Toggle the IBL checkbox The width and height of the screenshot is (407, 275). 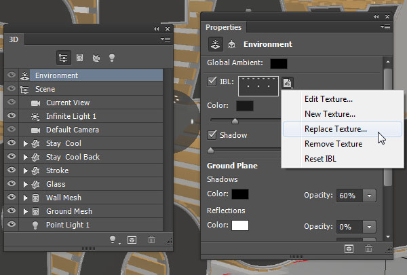tap(212, 81)
